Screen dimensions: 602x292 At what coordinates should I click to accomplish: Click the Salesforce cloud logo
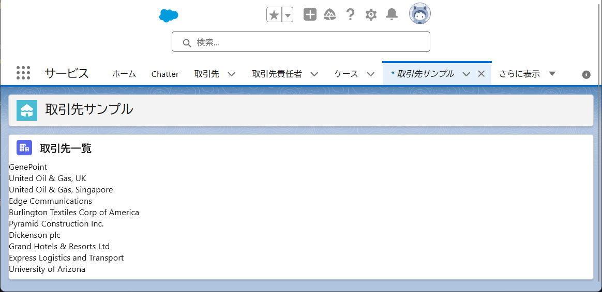pyautogui.click(x=169, y=15)
